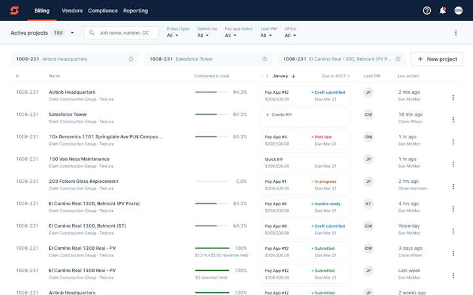
Task: Open Project type filter dropdown
Action: click(x=173, y=35)
